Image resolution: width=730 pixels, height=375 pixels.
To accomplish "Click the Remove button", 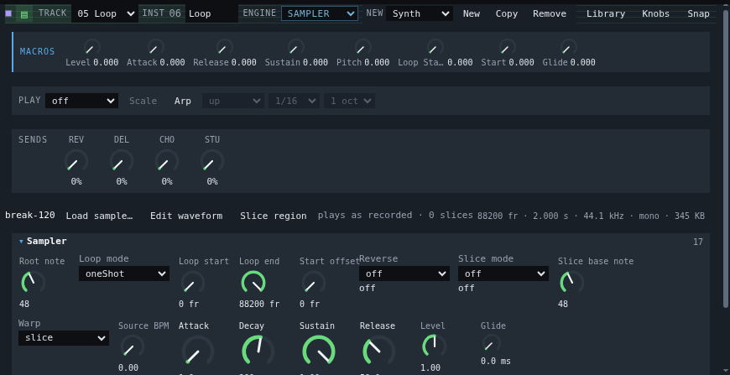I will (x=550, y=13).
